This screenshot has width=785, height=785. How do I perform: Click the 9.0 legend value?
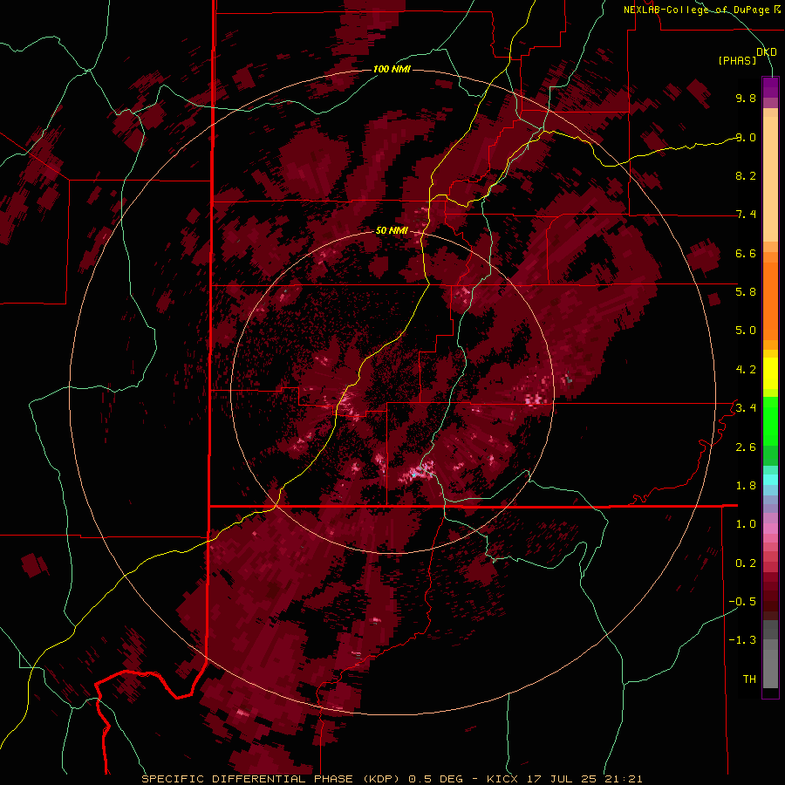(x=746, y=137)
